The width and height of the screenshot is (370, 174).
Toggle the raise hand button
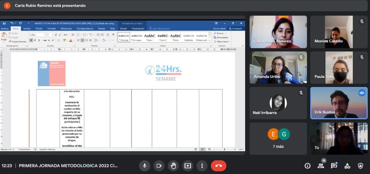click(173, 166)
